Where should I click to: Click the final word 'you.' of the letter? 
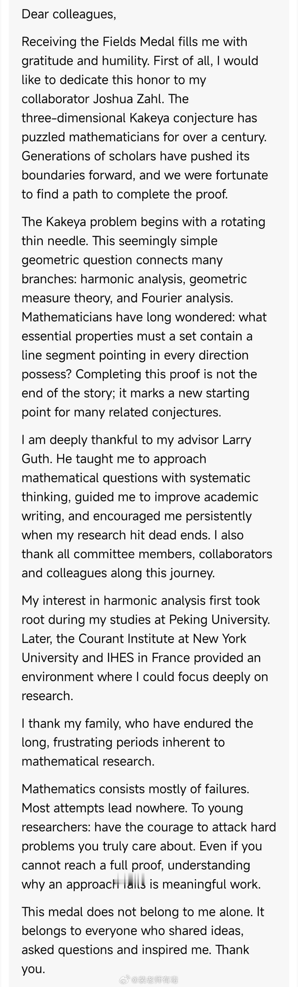coord(33,969)
